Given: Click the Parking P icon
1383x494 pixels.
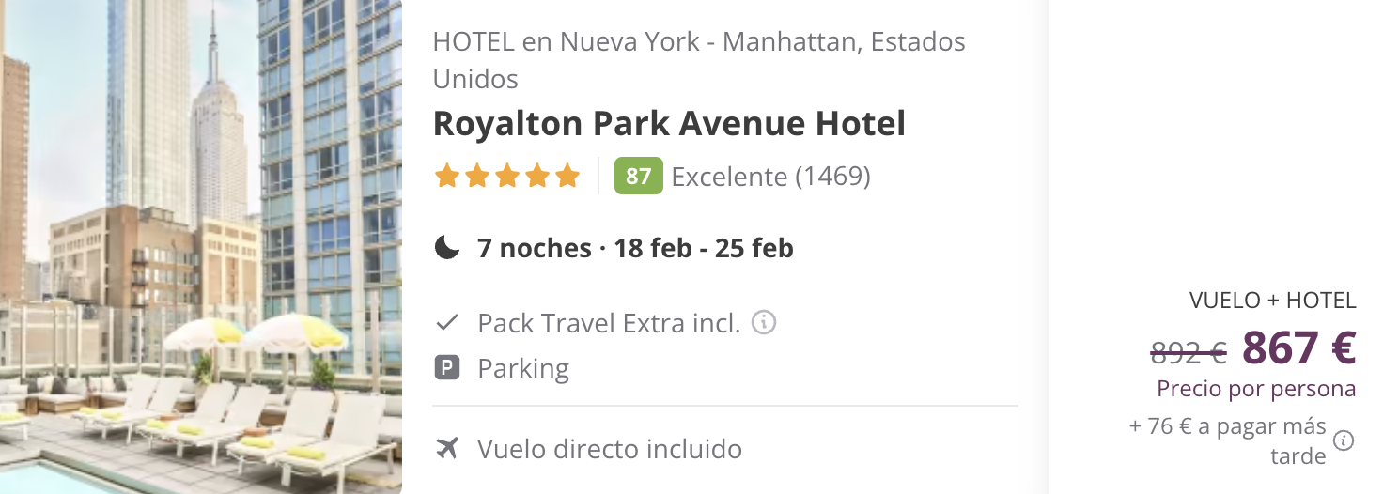Looking at the screenshot, I should point(447,368).
